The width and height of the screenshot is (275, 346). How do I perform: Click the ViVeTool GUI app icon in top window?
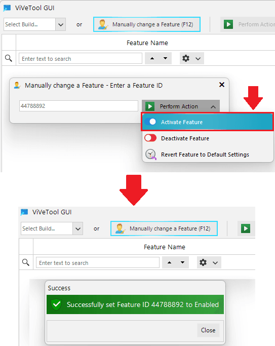coord(7,8)
